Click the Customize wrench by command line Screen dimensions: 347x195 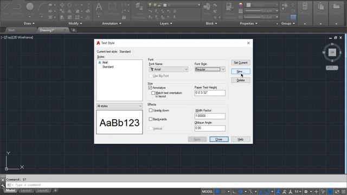3,185
